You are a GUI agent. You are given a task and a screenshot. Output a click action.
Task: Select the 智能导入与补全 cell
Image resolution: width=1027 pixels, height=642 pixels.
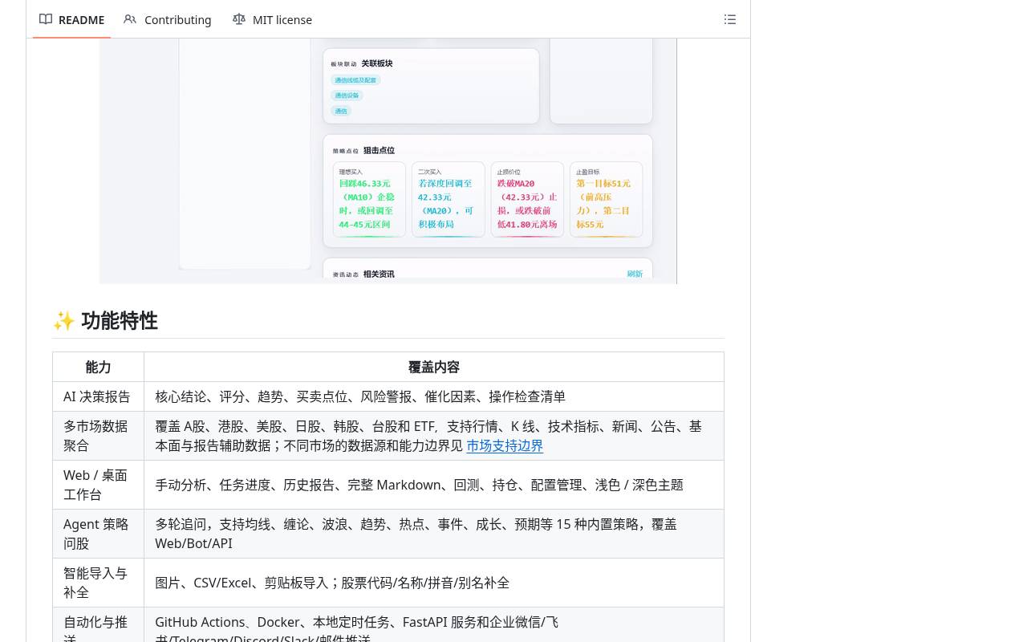[x=98, y=583]
